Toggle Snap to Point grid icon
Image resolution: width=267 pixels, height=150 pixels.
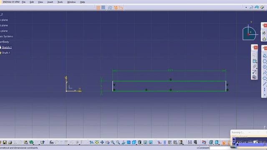pyautogui.click(x=103, y=7)
